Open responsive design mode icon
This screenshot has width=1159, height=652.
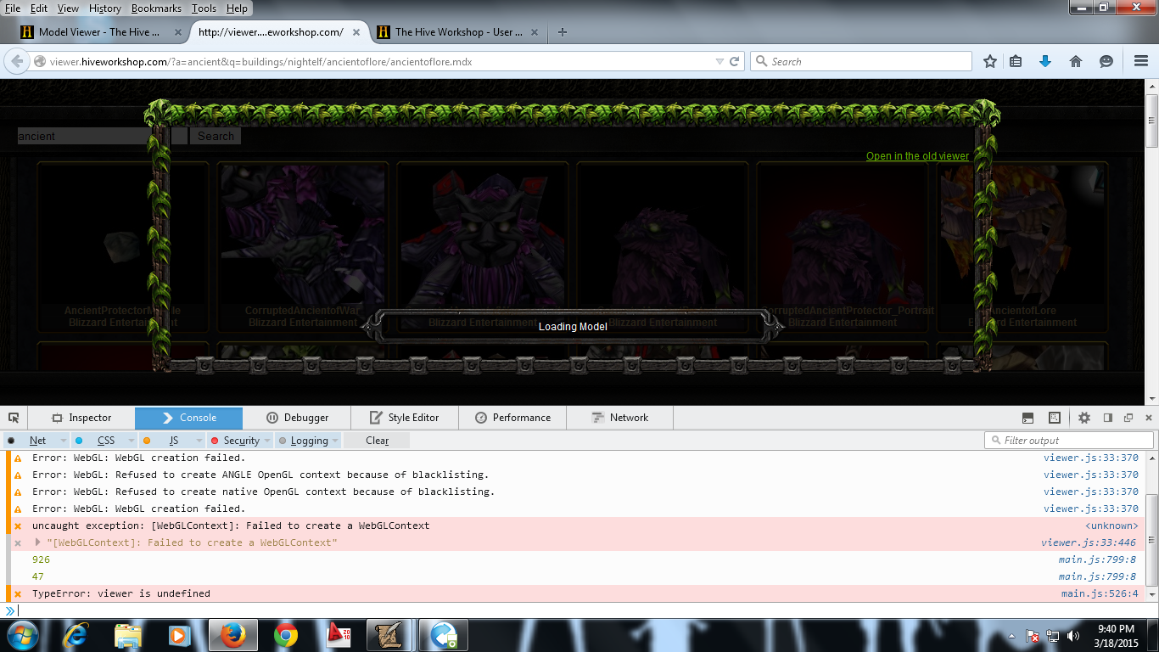[1055, 418]
